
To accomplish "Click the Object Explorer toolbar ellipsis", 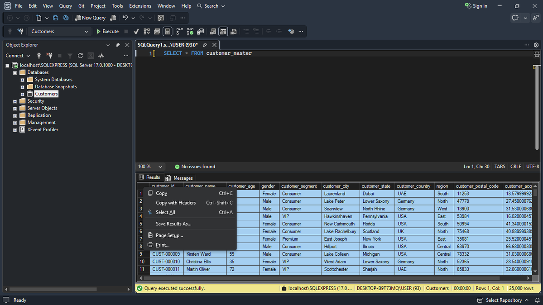I will 126,56.
